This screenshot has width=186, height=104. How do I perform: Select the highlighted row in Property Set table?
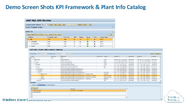(x=79, y=91)
